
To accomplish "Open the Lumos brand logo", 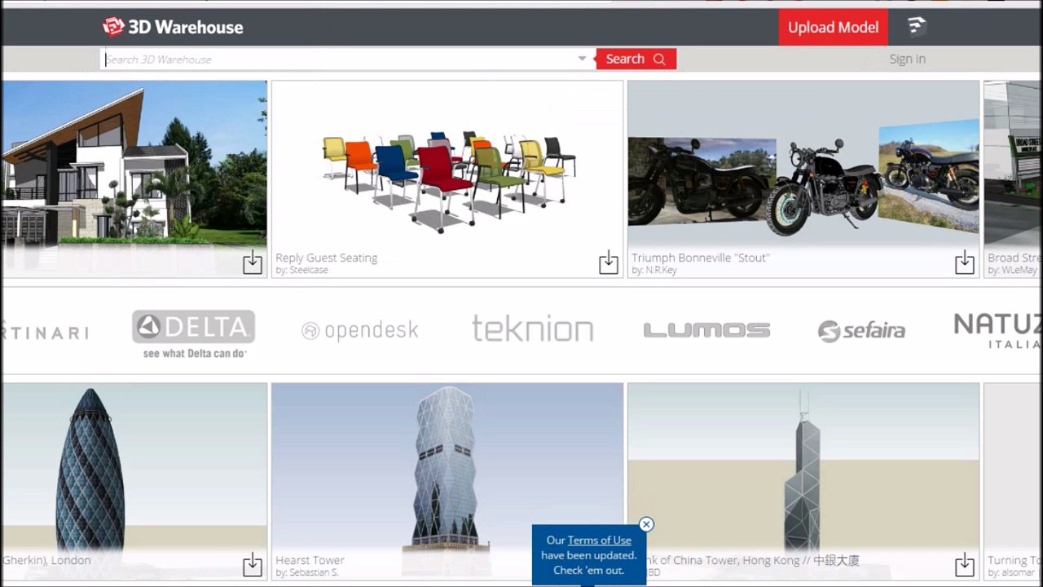I will click(x=706, y=330).
